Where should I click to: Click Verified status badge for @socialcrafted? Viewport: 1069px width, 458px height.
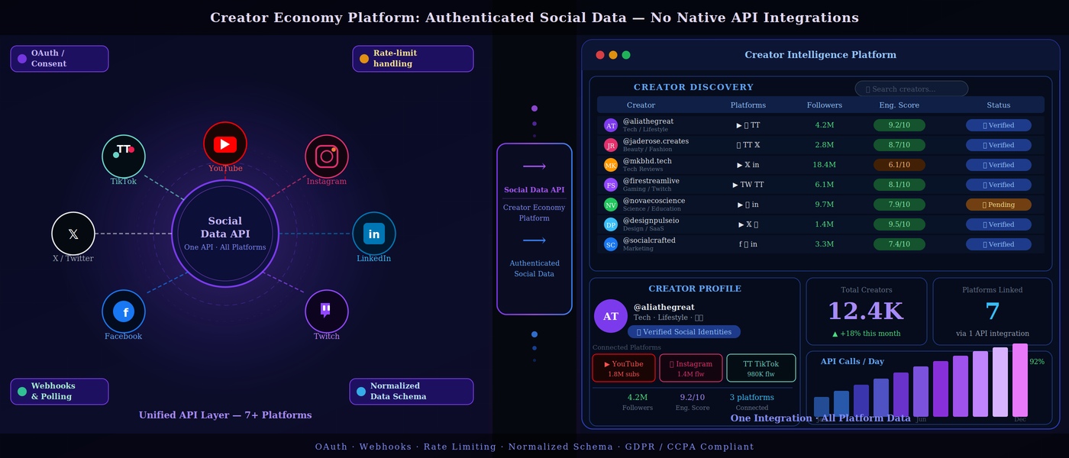click(x=999, y=244)
